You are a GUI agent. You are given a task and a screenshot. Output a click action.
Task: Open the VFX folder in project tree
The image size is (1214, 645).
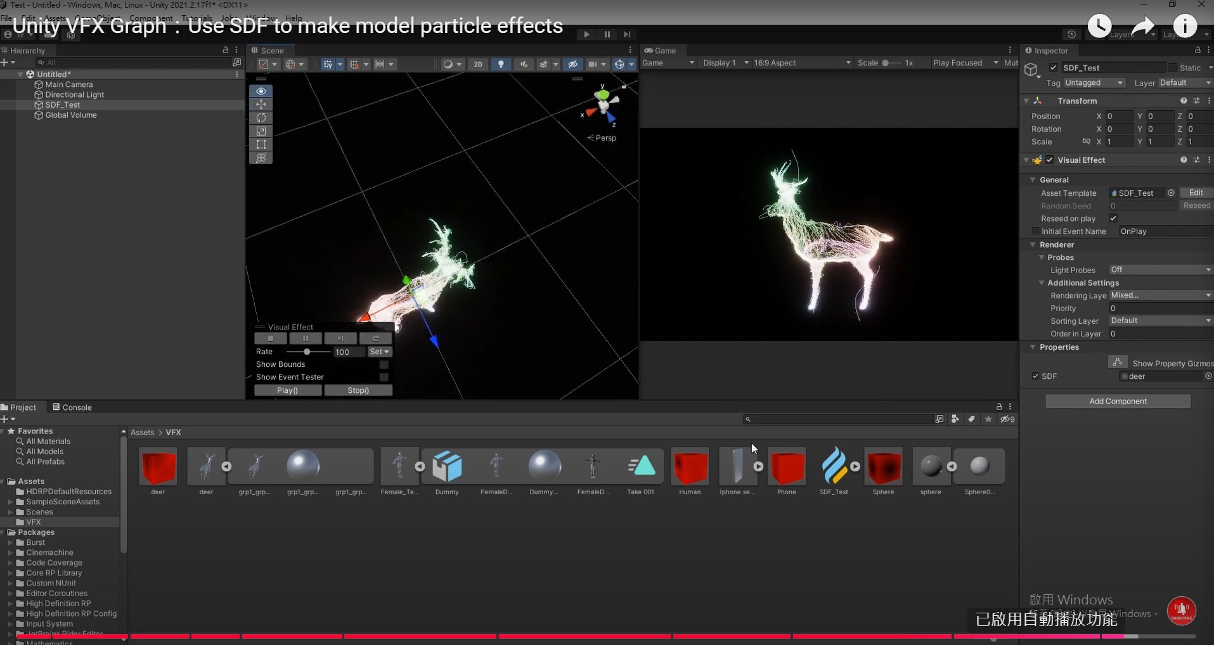coord(34,522)
